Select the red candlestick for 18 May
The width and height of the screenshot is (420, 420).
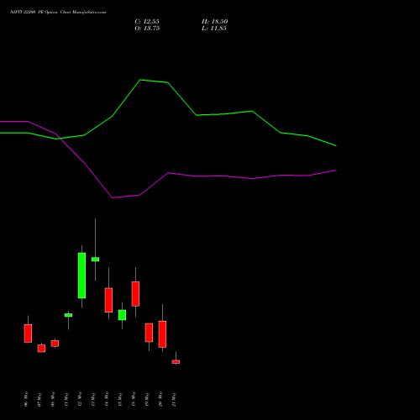135,294
